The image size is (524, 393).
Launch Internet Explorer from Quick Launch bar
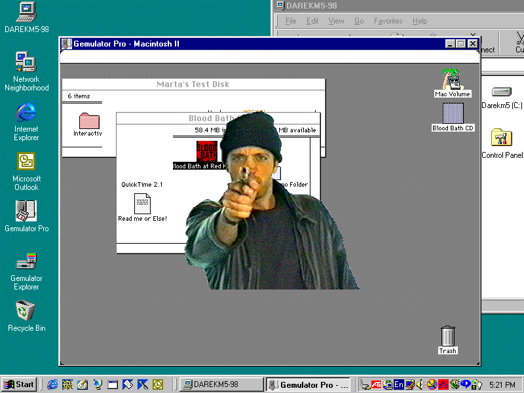coord(52,384)
